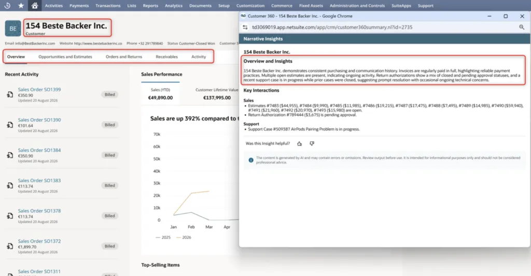Open the Administration and Controls menu
Screen dimensions: 531x276
pos(357,6)
